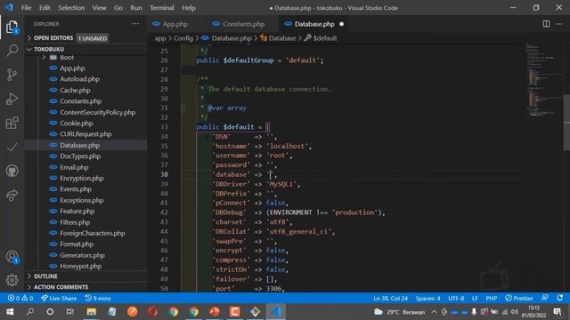Open Email.php in explorer
This screenshot has width=570, height=320.
coord(74,167)
